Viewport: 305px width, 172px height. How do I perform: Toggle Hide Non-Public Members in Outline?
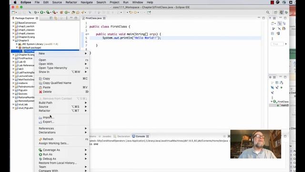[282, 87]
